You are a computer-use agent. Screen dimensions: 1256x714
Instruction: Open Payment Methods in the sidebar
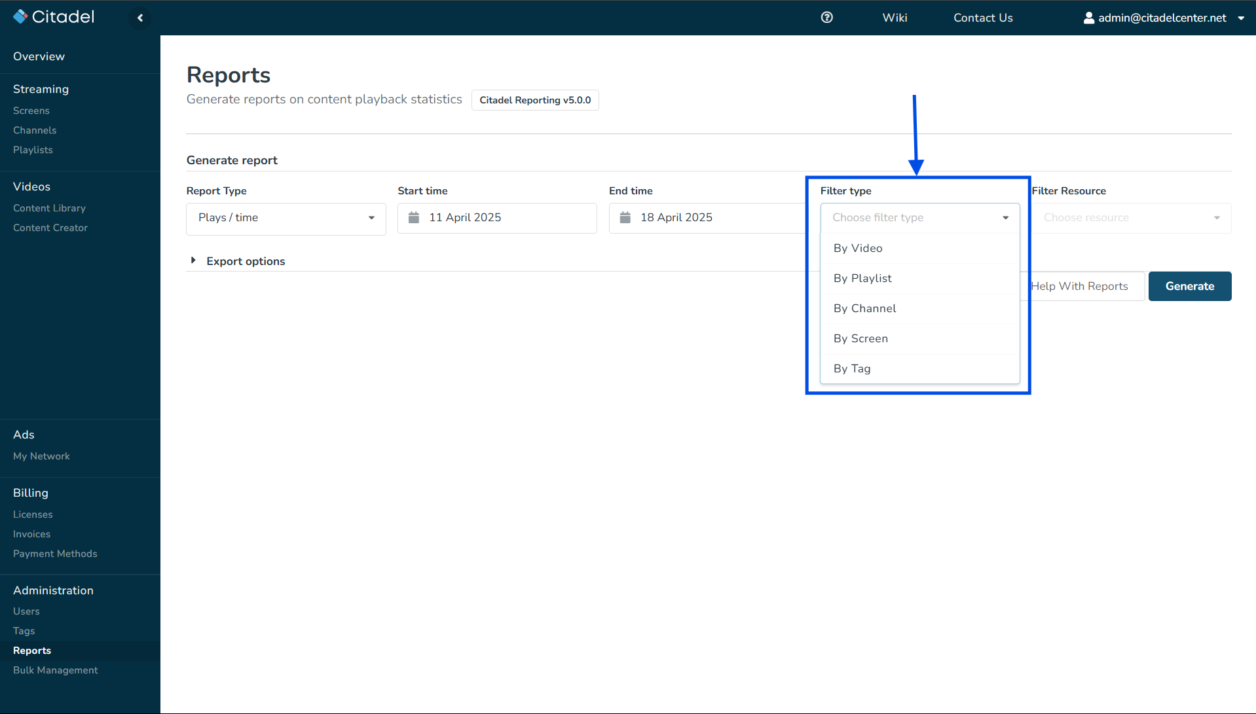coord(55,554)
